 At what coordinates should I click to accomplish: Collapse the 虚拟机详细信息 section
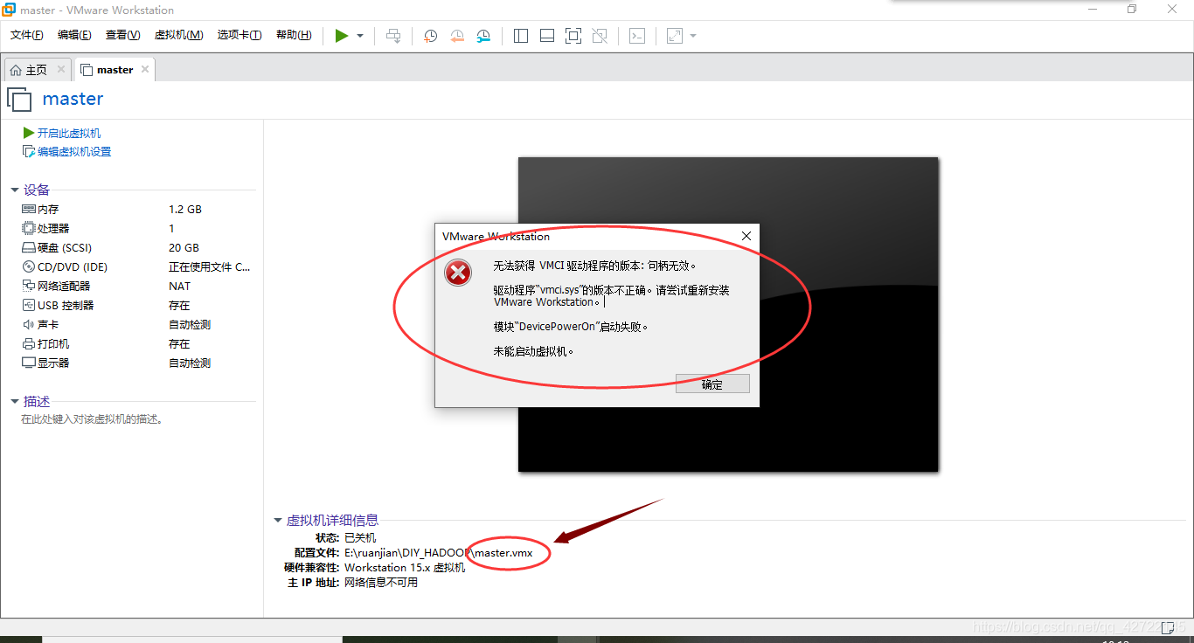point(278,521)
